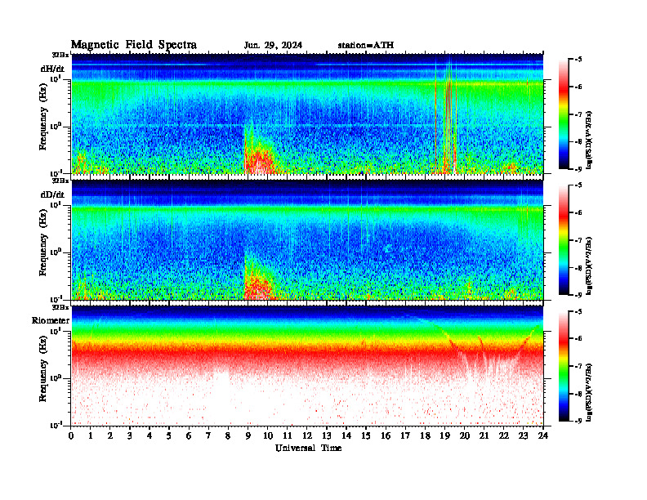
Task: Click the hour 18 tick label
Action: [425, 435]
